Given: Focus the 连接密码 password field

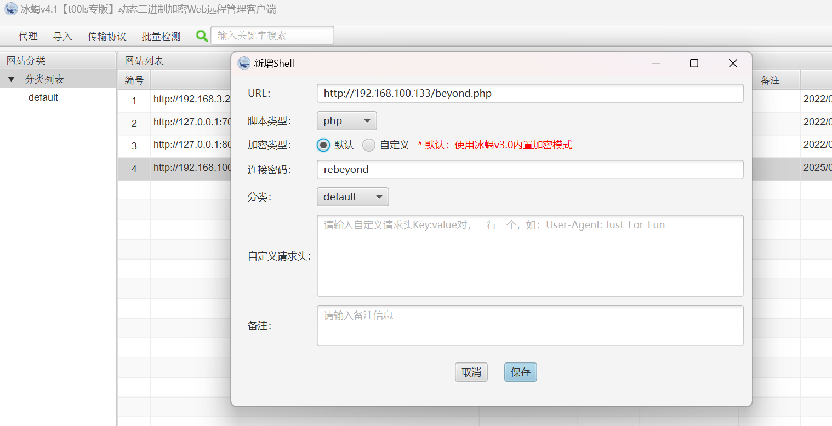Looking at the screenshot, I should [529, 170].
